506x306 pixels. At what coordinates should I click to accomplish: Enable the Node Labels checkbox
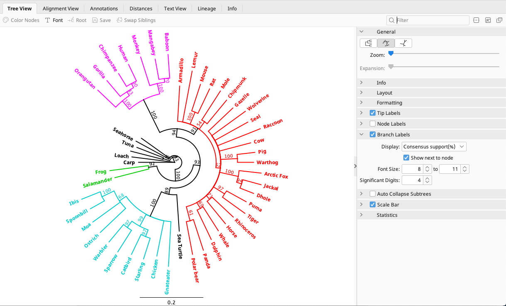(372, 123)
